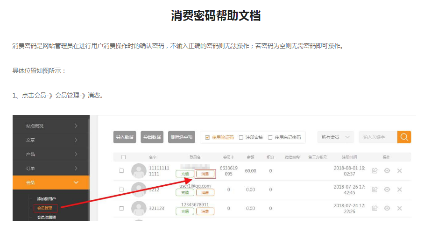The image size is (438, 232).
Task: Enable the 注册审核 checkbox
Action: [241, 137]
